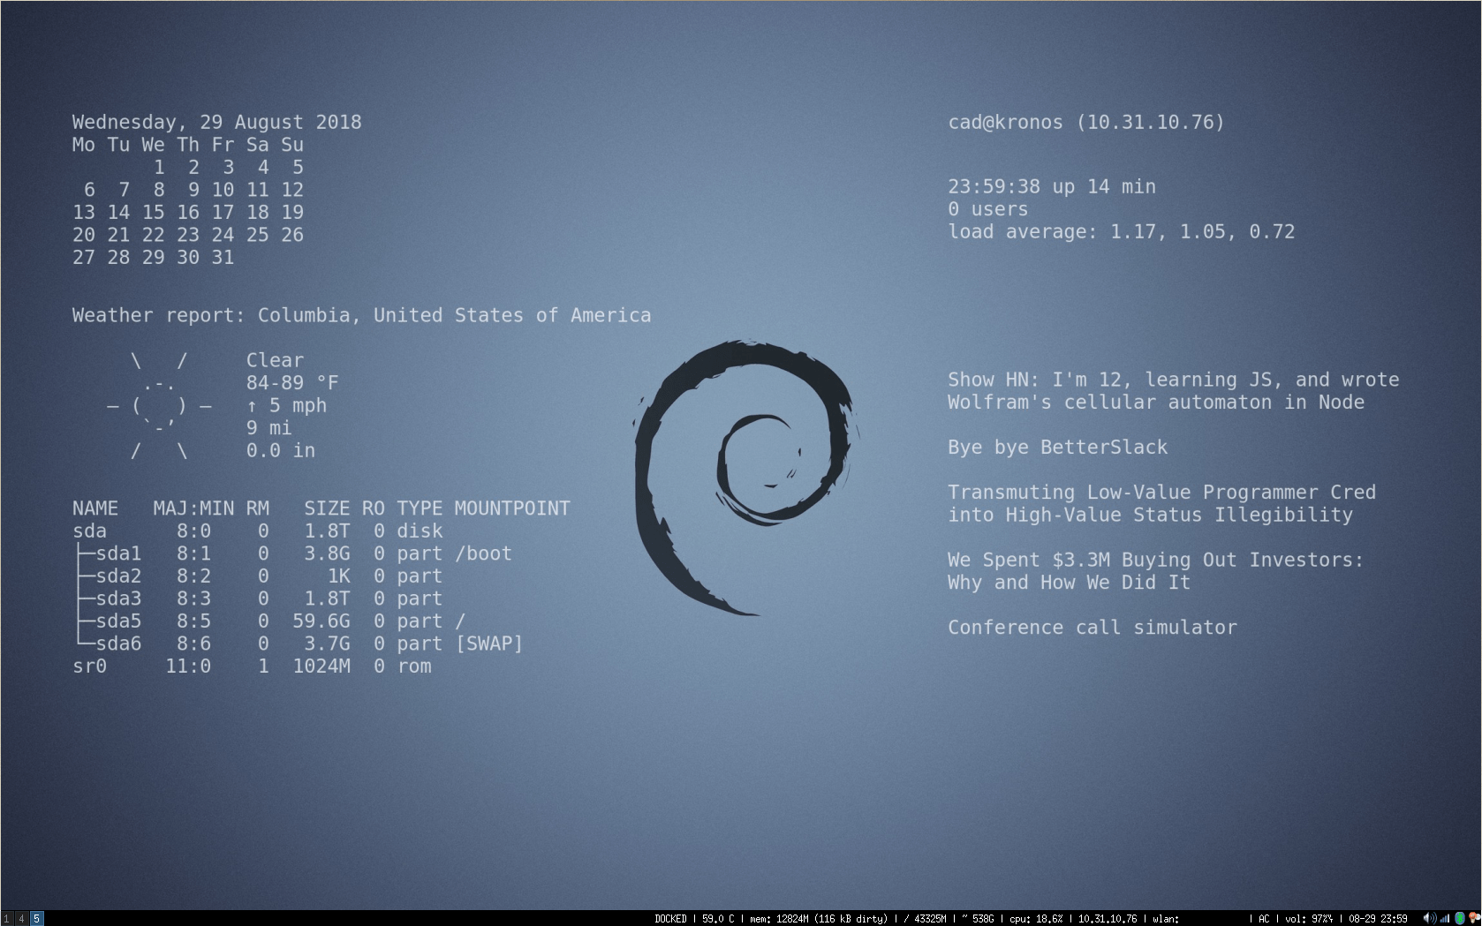Click the sda2 partition name
Image resolution: width=1482 pixels, height=926 pixels.
118,576
